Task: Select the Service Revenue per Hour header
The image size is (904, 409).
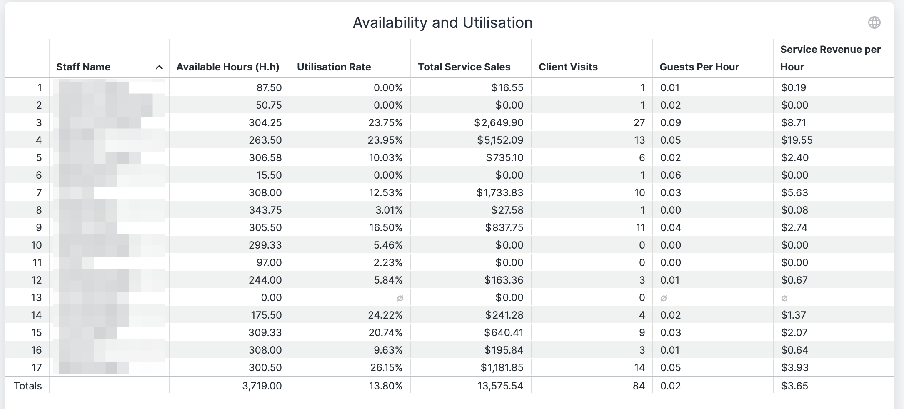Action: point(830,58)
